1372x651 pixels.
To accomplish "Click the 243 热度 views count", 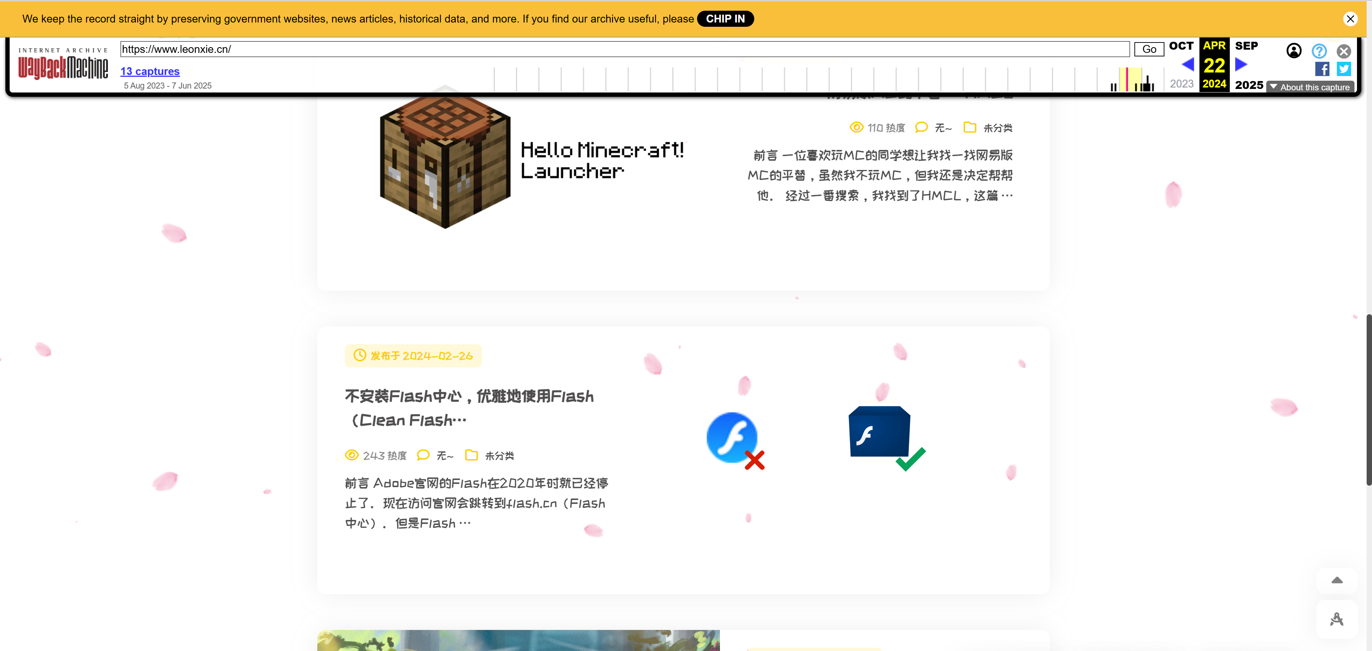I will click(384, 456).
